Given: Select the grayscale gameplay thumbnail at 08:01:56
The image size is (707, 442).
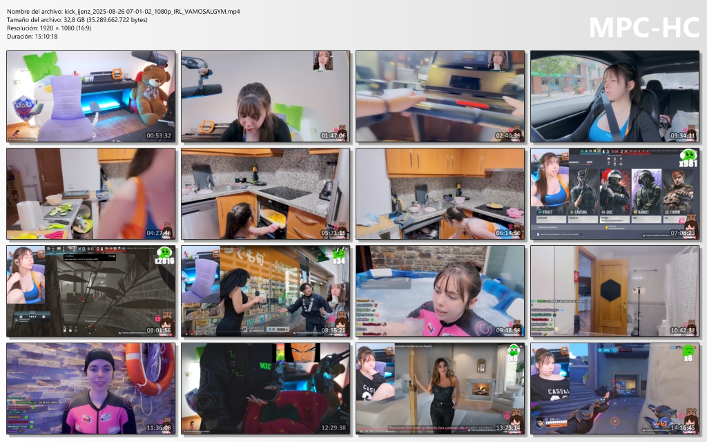Looking at the screenshot, I should pyautogui.click(x=91, y=291).
